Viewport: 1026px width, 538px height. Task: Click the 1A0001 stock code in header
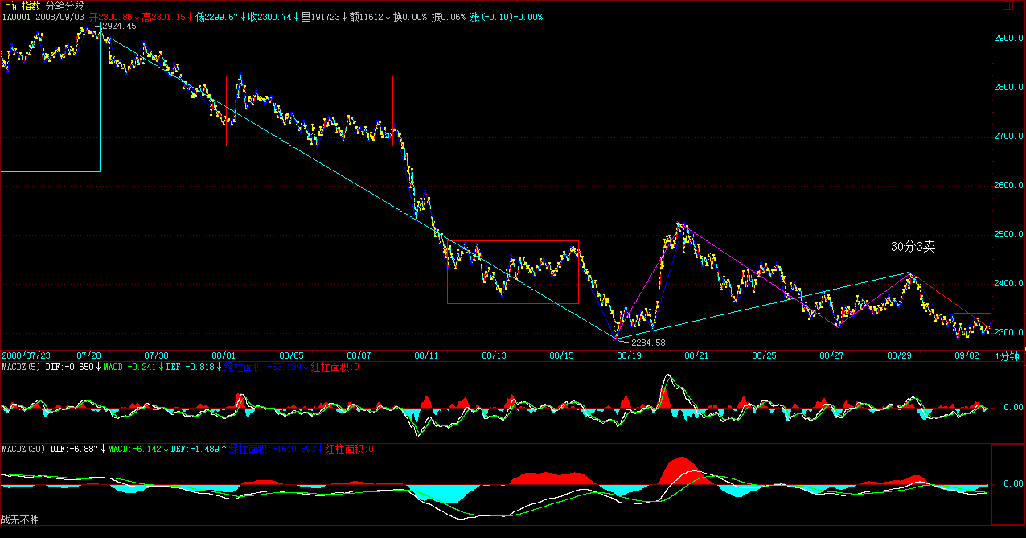16,17
